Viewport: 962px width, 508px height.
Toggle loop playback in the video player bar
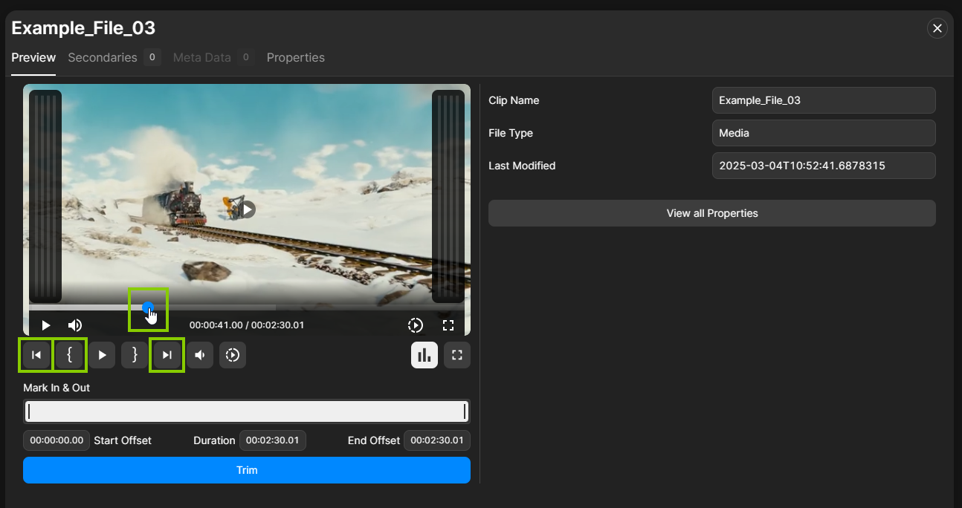[x=415, y=325]
